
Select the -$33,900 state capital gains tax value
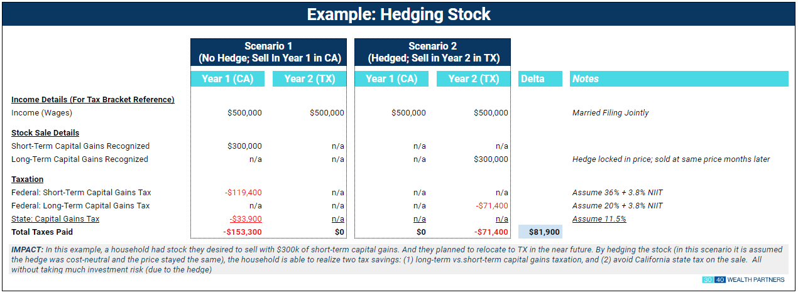pyautogui.click(x=245, y=219)
